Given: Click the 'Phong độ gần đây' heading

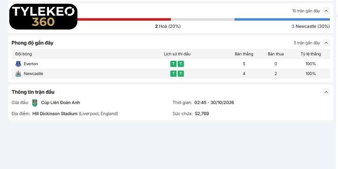Looking at the screenshot, I should (33, 43).
